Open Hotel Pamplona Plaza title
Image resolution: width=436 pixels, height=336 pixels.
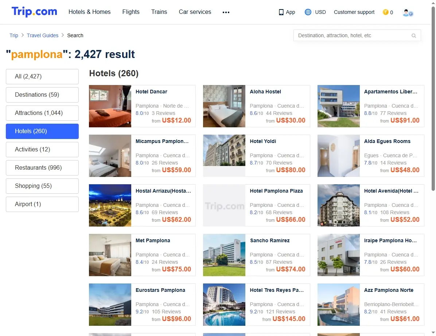click(x=276, y=191)
